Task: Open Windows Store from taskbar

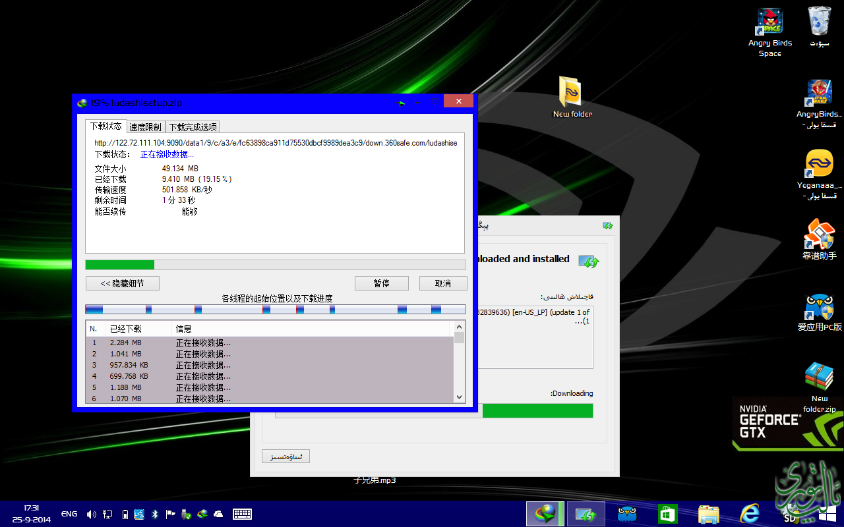Action: 668,514
